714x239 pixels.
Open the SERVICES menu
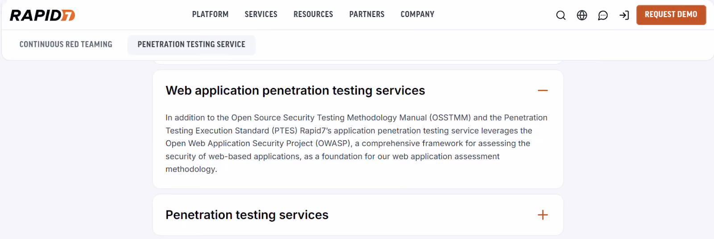pos(261,14)
